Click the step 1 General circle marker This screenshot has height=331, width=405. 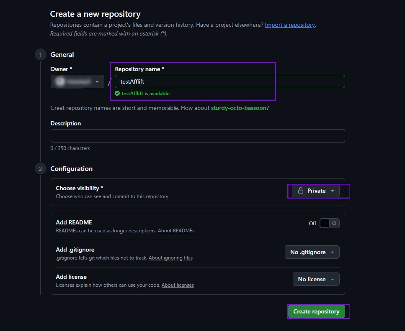41,55
